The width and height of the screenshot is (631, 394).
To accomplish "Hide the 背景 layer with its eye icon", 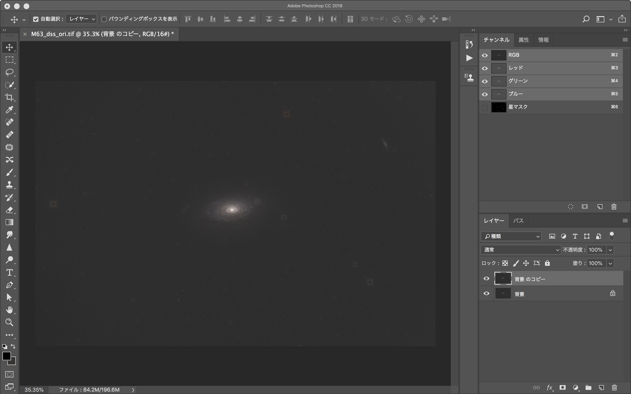I will 486,293.
